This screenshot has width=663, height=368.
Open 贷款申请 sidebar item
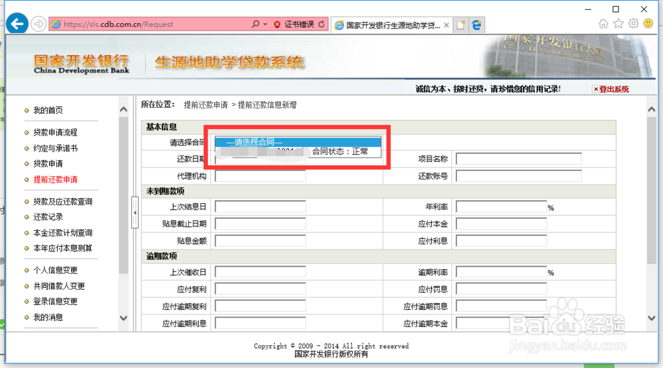(48, 163)
